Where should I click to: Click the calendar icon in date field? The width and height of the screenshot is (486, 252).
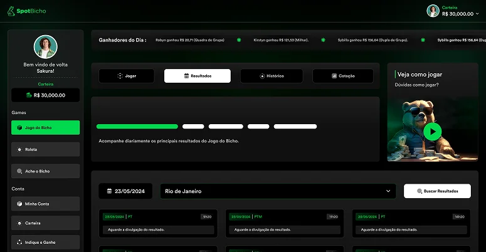109,191
